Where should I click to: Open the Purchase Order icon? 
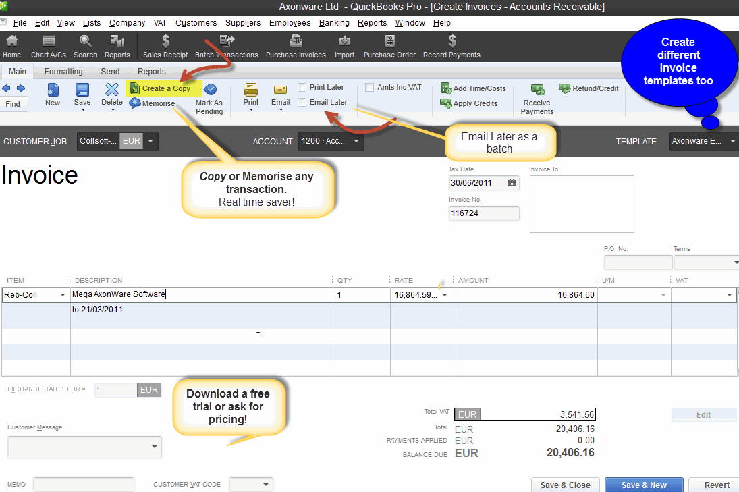[390, 46]
